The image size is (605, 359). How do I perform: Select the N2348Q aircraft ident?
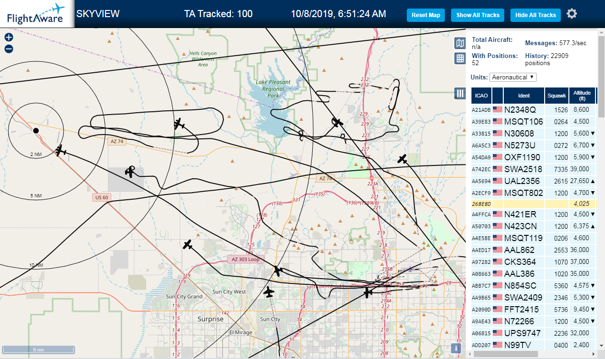click(520, 109)
